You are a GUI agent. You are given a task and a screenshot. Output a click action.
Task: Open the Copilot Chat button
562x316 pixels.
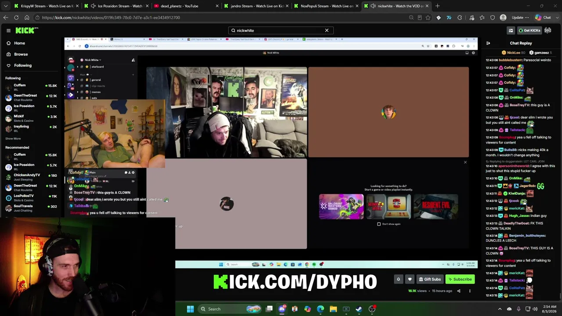(543, 18)
